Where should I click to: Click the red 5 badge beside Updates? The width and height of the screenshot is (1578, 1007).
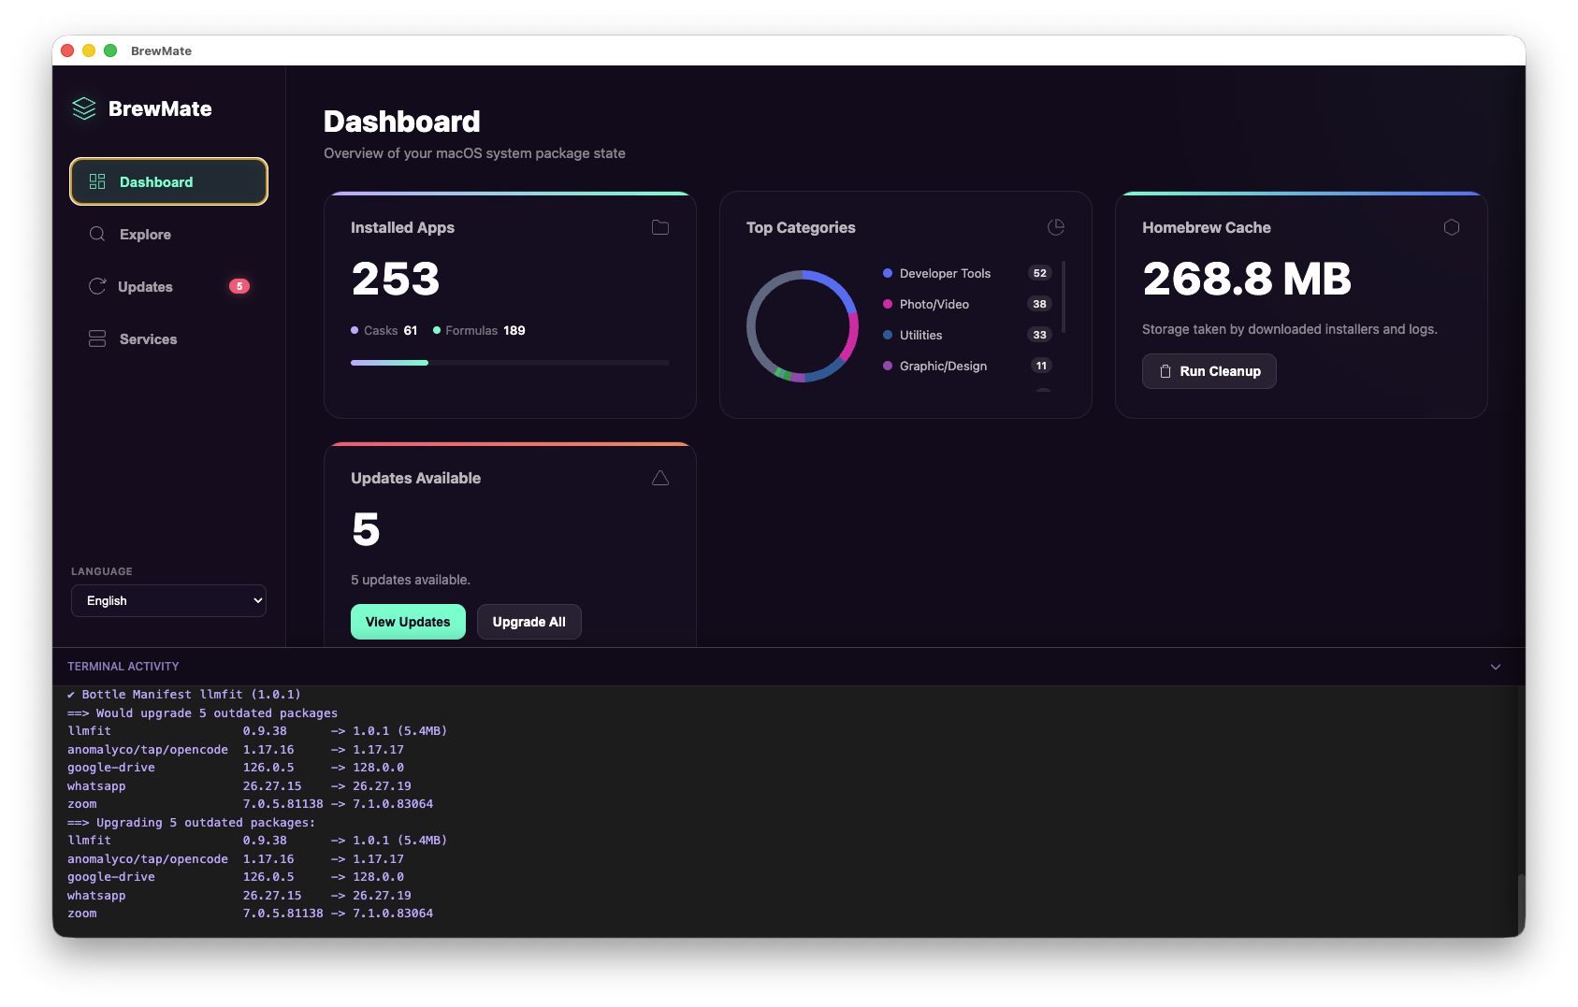pos(239,286)
